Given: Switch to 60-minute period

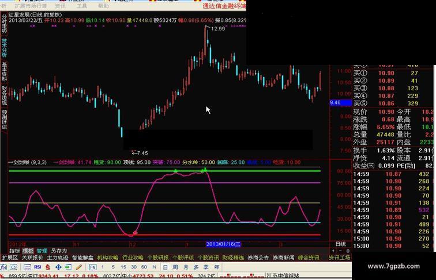Looking at the screenshot, I should [144, 267].
